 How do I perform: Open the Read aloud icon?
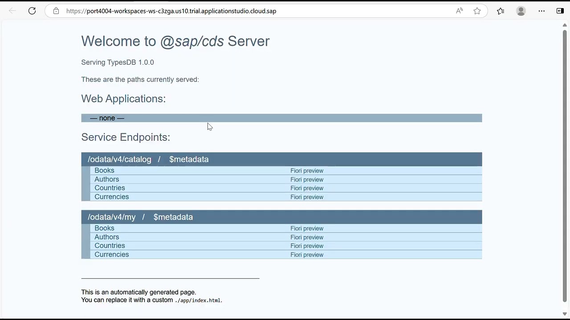[459, 11]
